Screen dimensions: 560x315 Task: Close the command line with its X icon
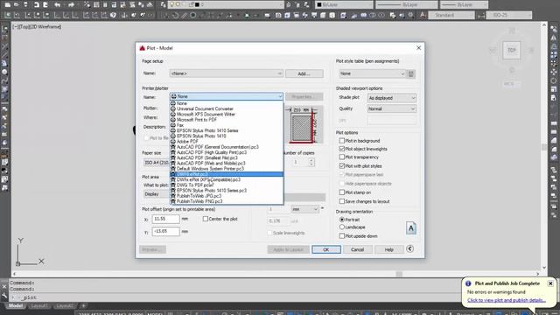pos(4,286)
